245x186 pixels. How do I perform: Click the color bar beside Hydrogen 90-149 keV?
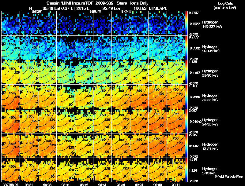186,48
